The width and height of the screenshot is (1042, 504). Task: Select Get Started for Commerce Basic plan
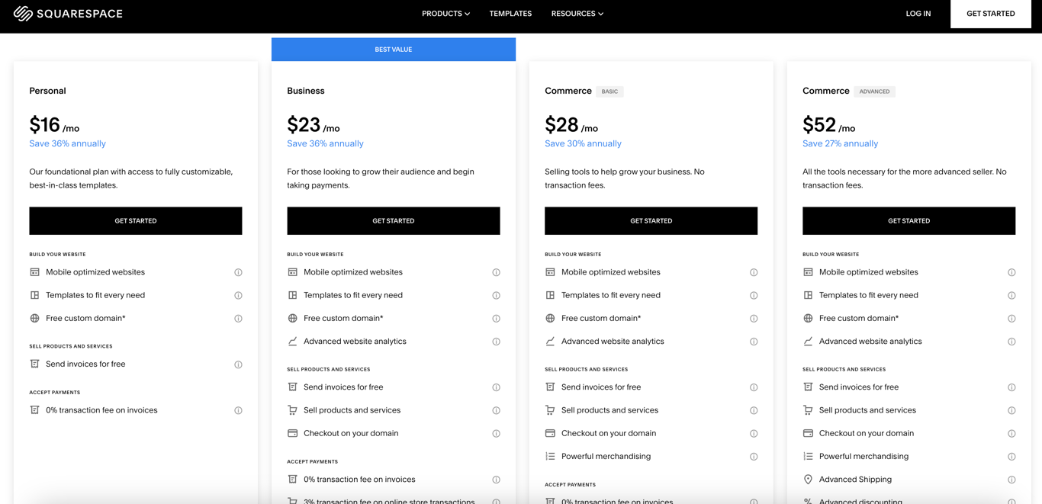pyautogui.click(x=651, y=220)
